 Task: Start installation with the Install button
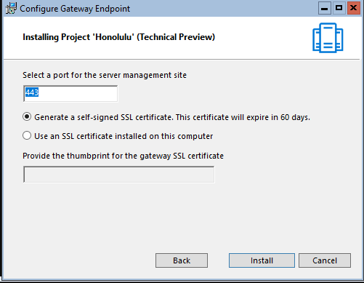point(262,260)
